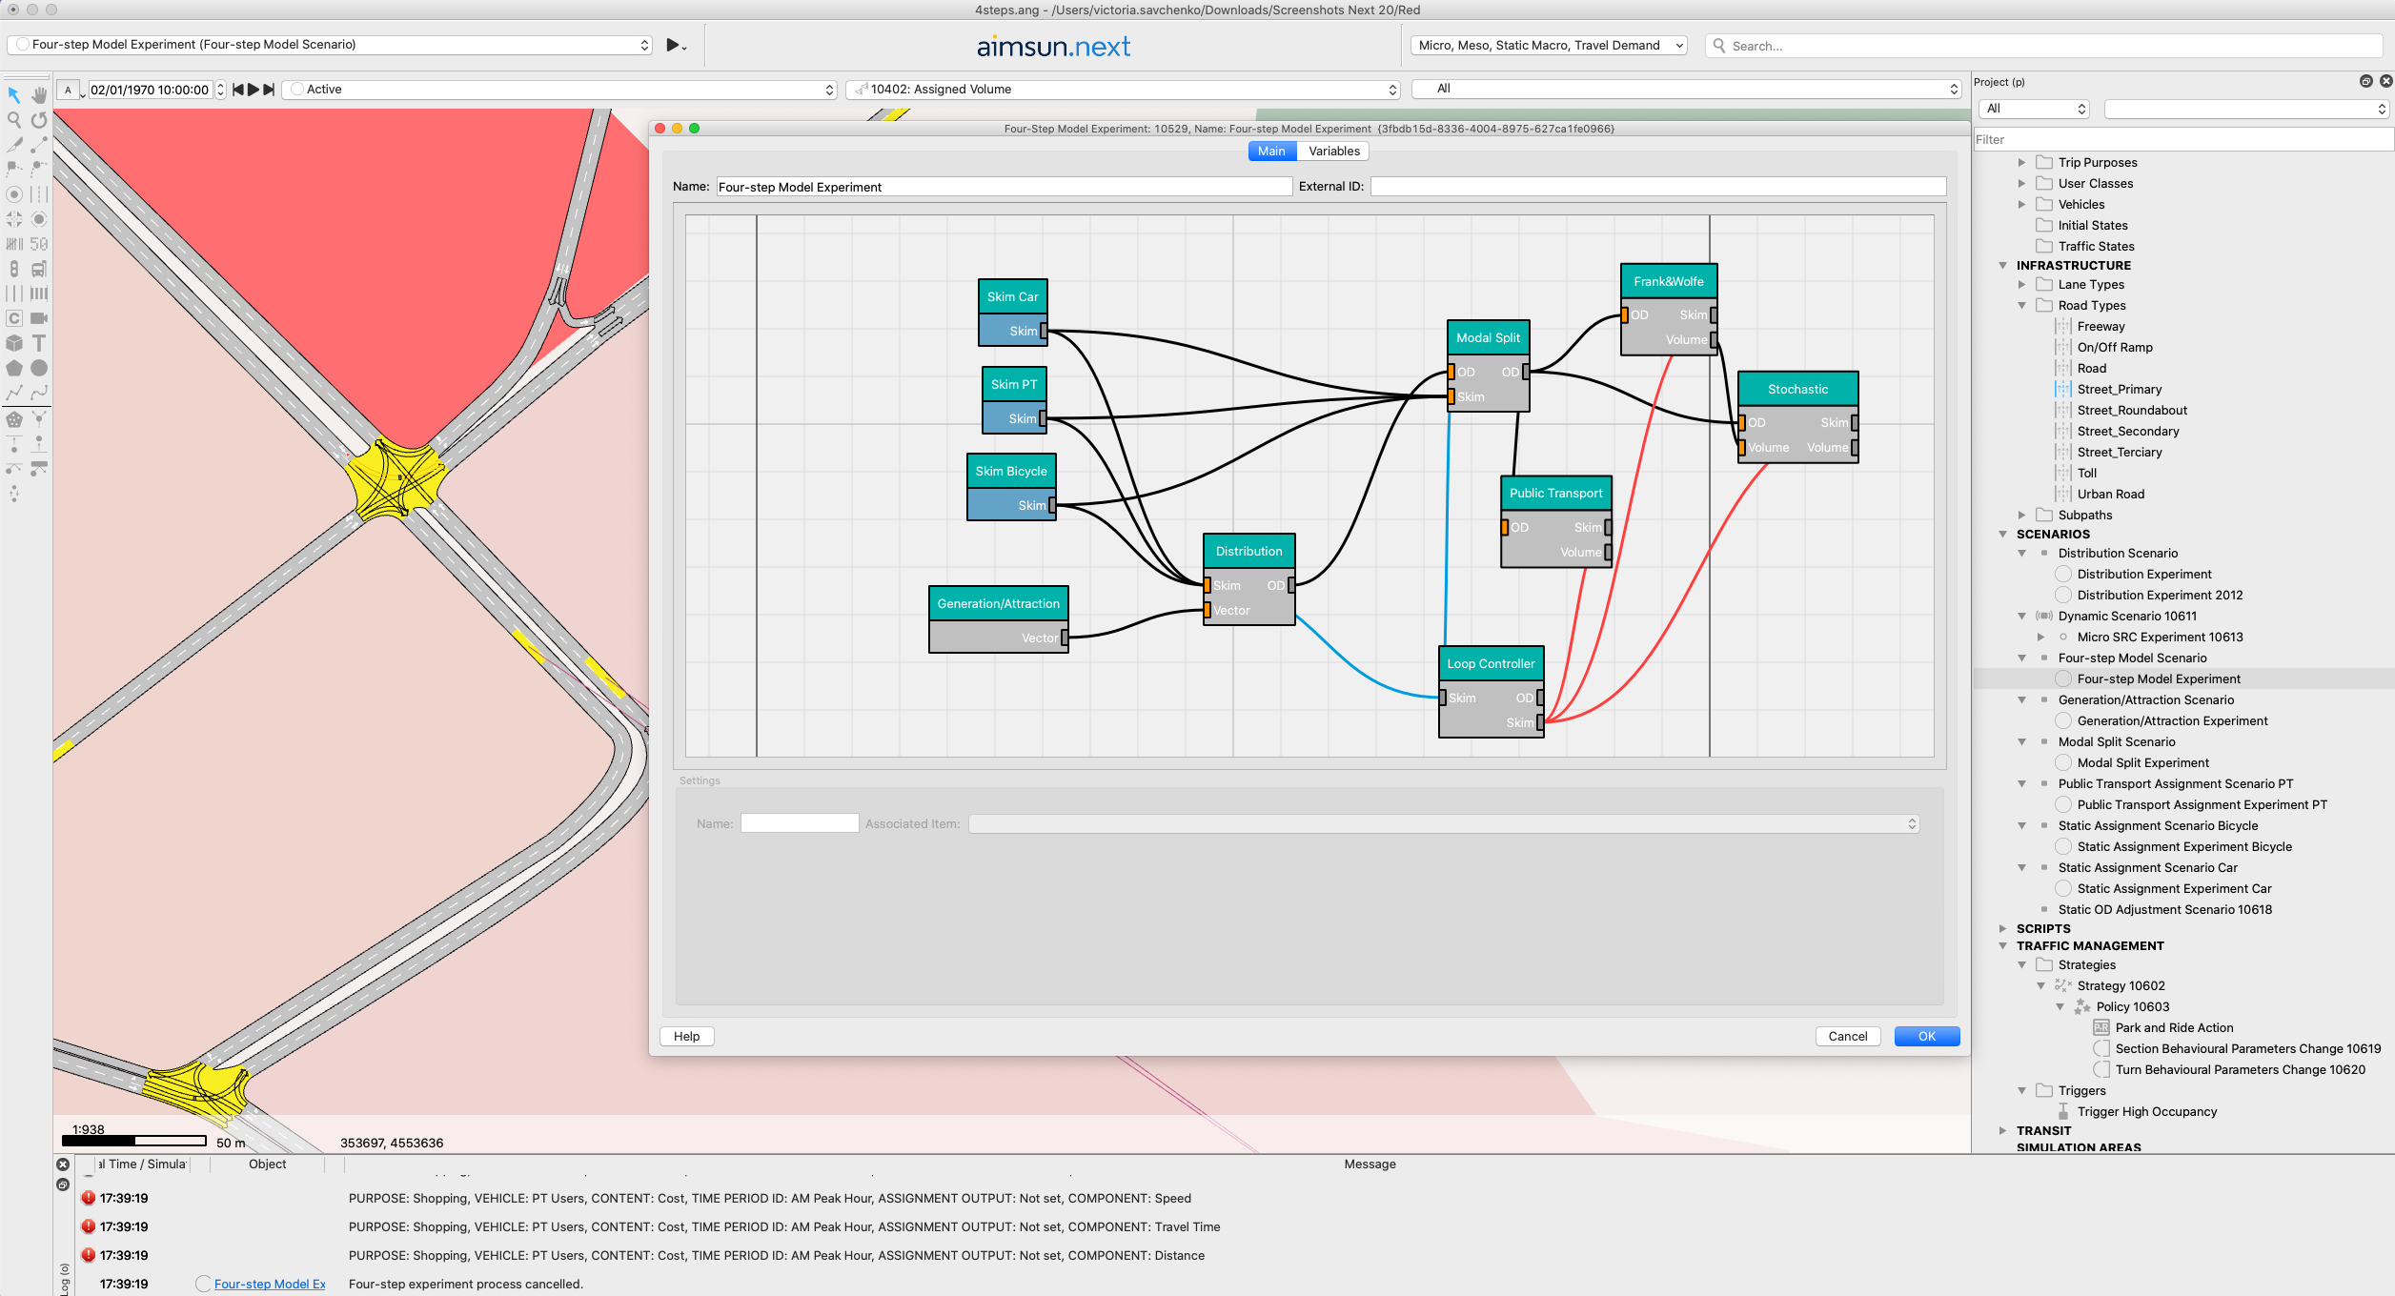This screenshot has height=1296, width=2395.
Task: Switch to the Variables tab
Action: pos(1333,151)
